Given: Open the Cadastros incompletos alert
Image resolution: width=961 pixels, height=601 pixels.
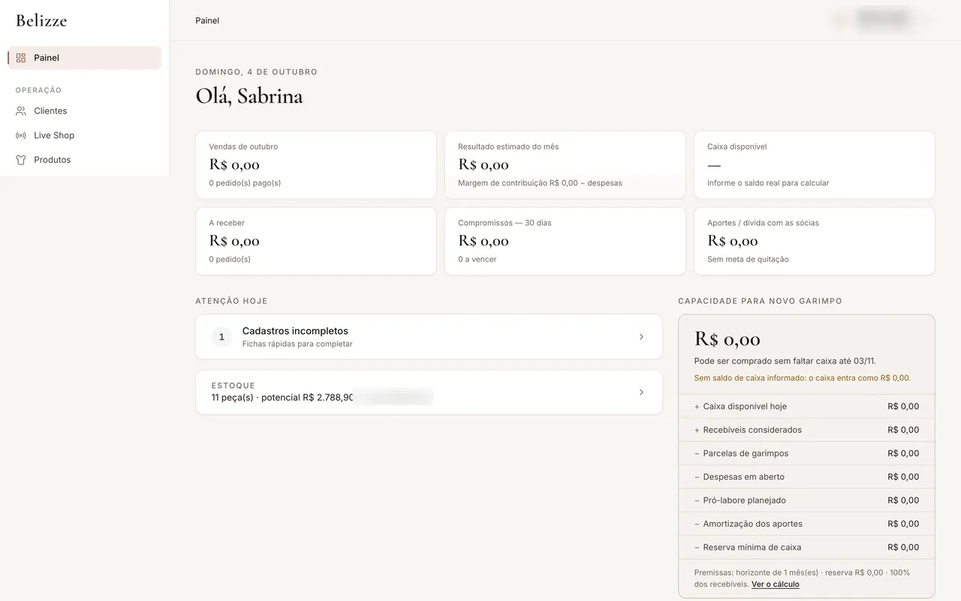Looking at the screenshot, I should coord(429,337).
